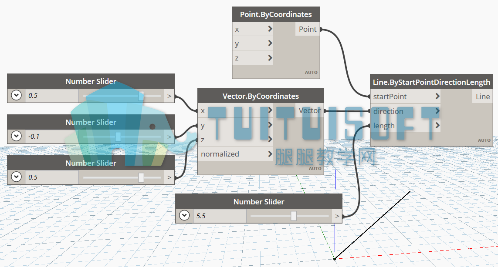498x267 pixels.
Task: Click the Line output port
Action: pos(483,97)
